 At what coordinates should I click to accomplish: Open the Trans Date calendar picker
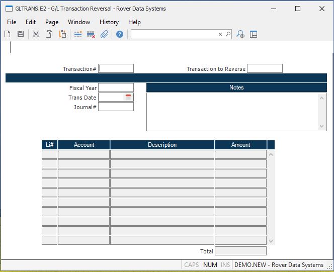click(x=128, y=98)
